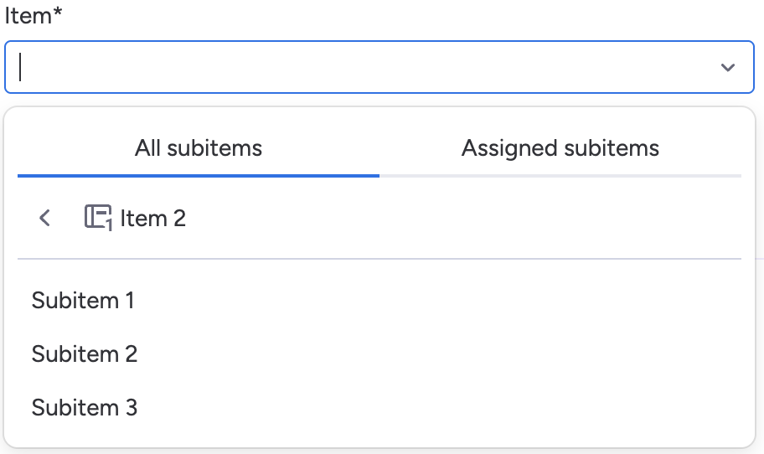Choose Subitem 1 from the list
Screen dimensions: 764x454
coord(83,301)
